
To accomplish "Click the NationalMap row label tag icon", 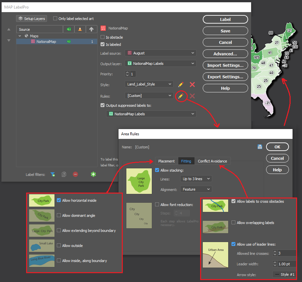I will tap(69, 42).
